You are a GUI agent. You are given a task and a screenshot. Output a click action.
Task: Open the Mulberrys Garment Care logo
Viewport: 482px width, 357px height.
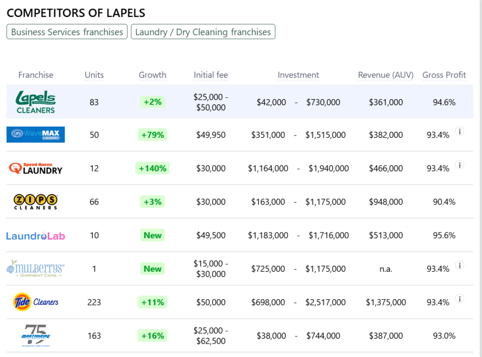point(36,269)
